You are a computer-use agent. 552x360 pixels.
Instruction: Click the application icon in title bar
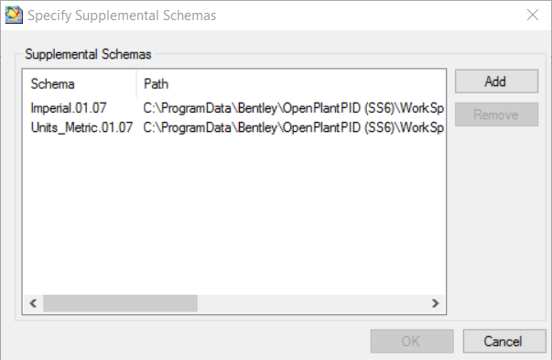tap(14, 16)
